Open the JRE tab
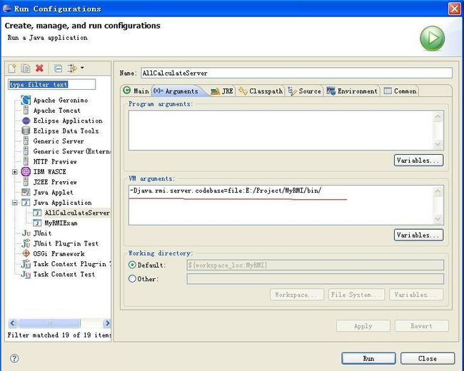The image size is (464, 371). click(222, 91)
